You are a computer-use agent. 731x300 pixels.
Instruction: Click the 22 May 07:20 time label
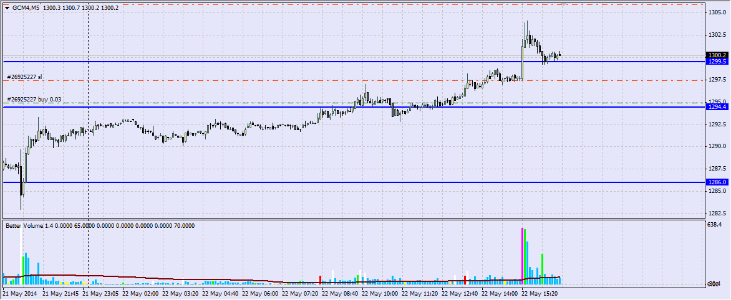click(301, 294)
